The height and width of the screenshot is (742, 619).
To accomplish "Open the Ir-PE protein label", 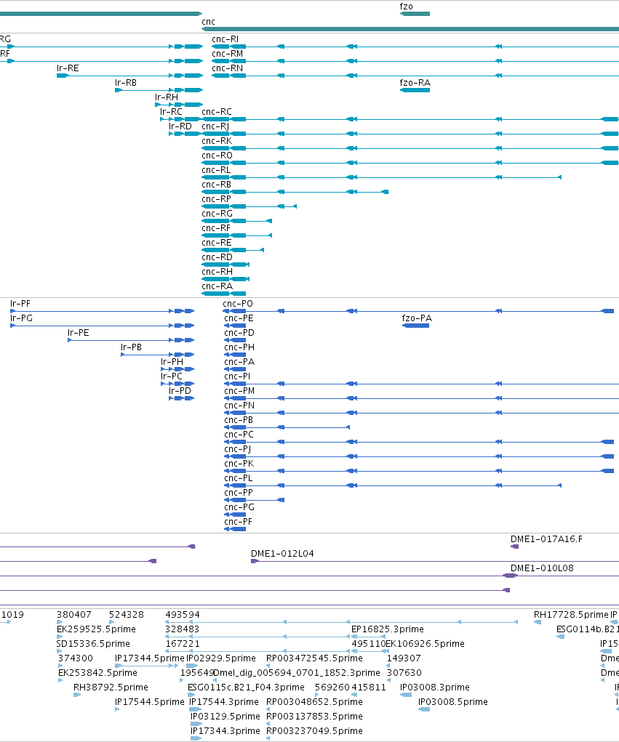I will click(78, 333).
